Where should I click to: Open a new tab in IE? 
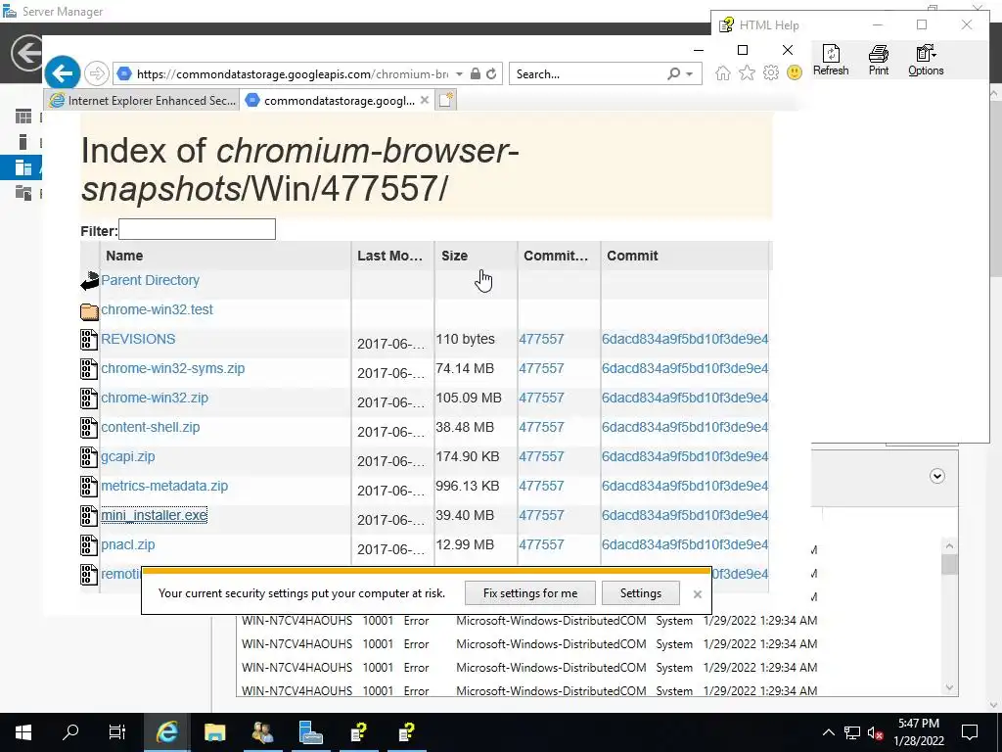click(446, 100)
